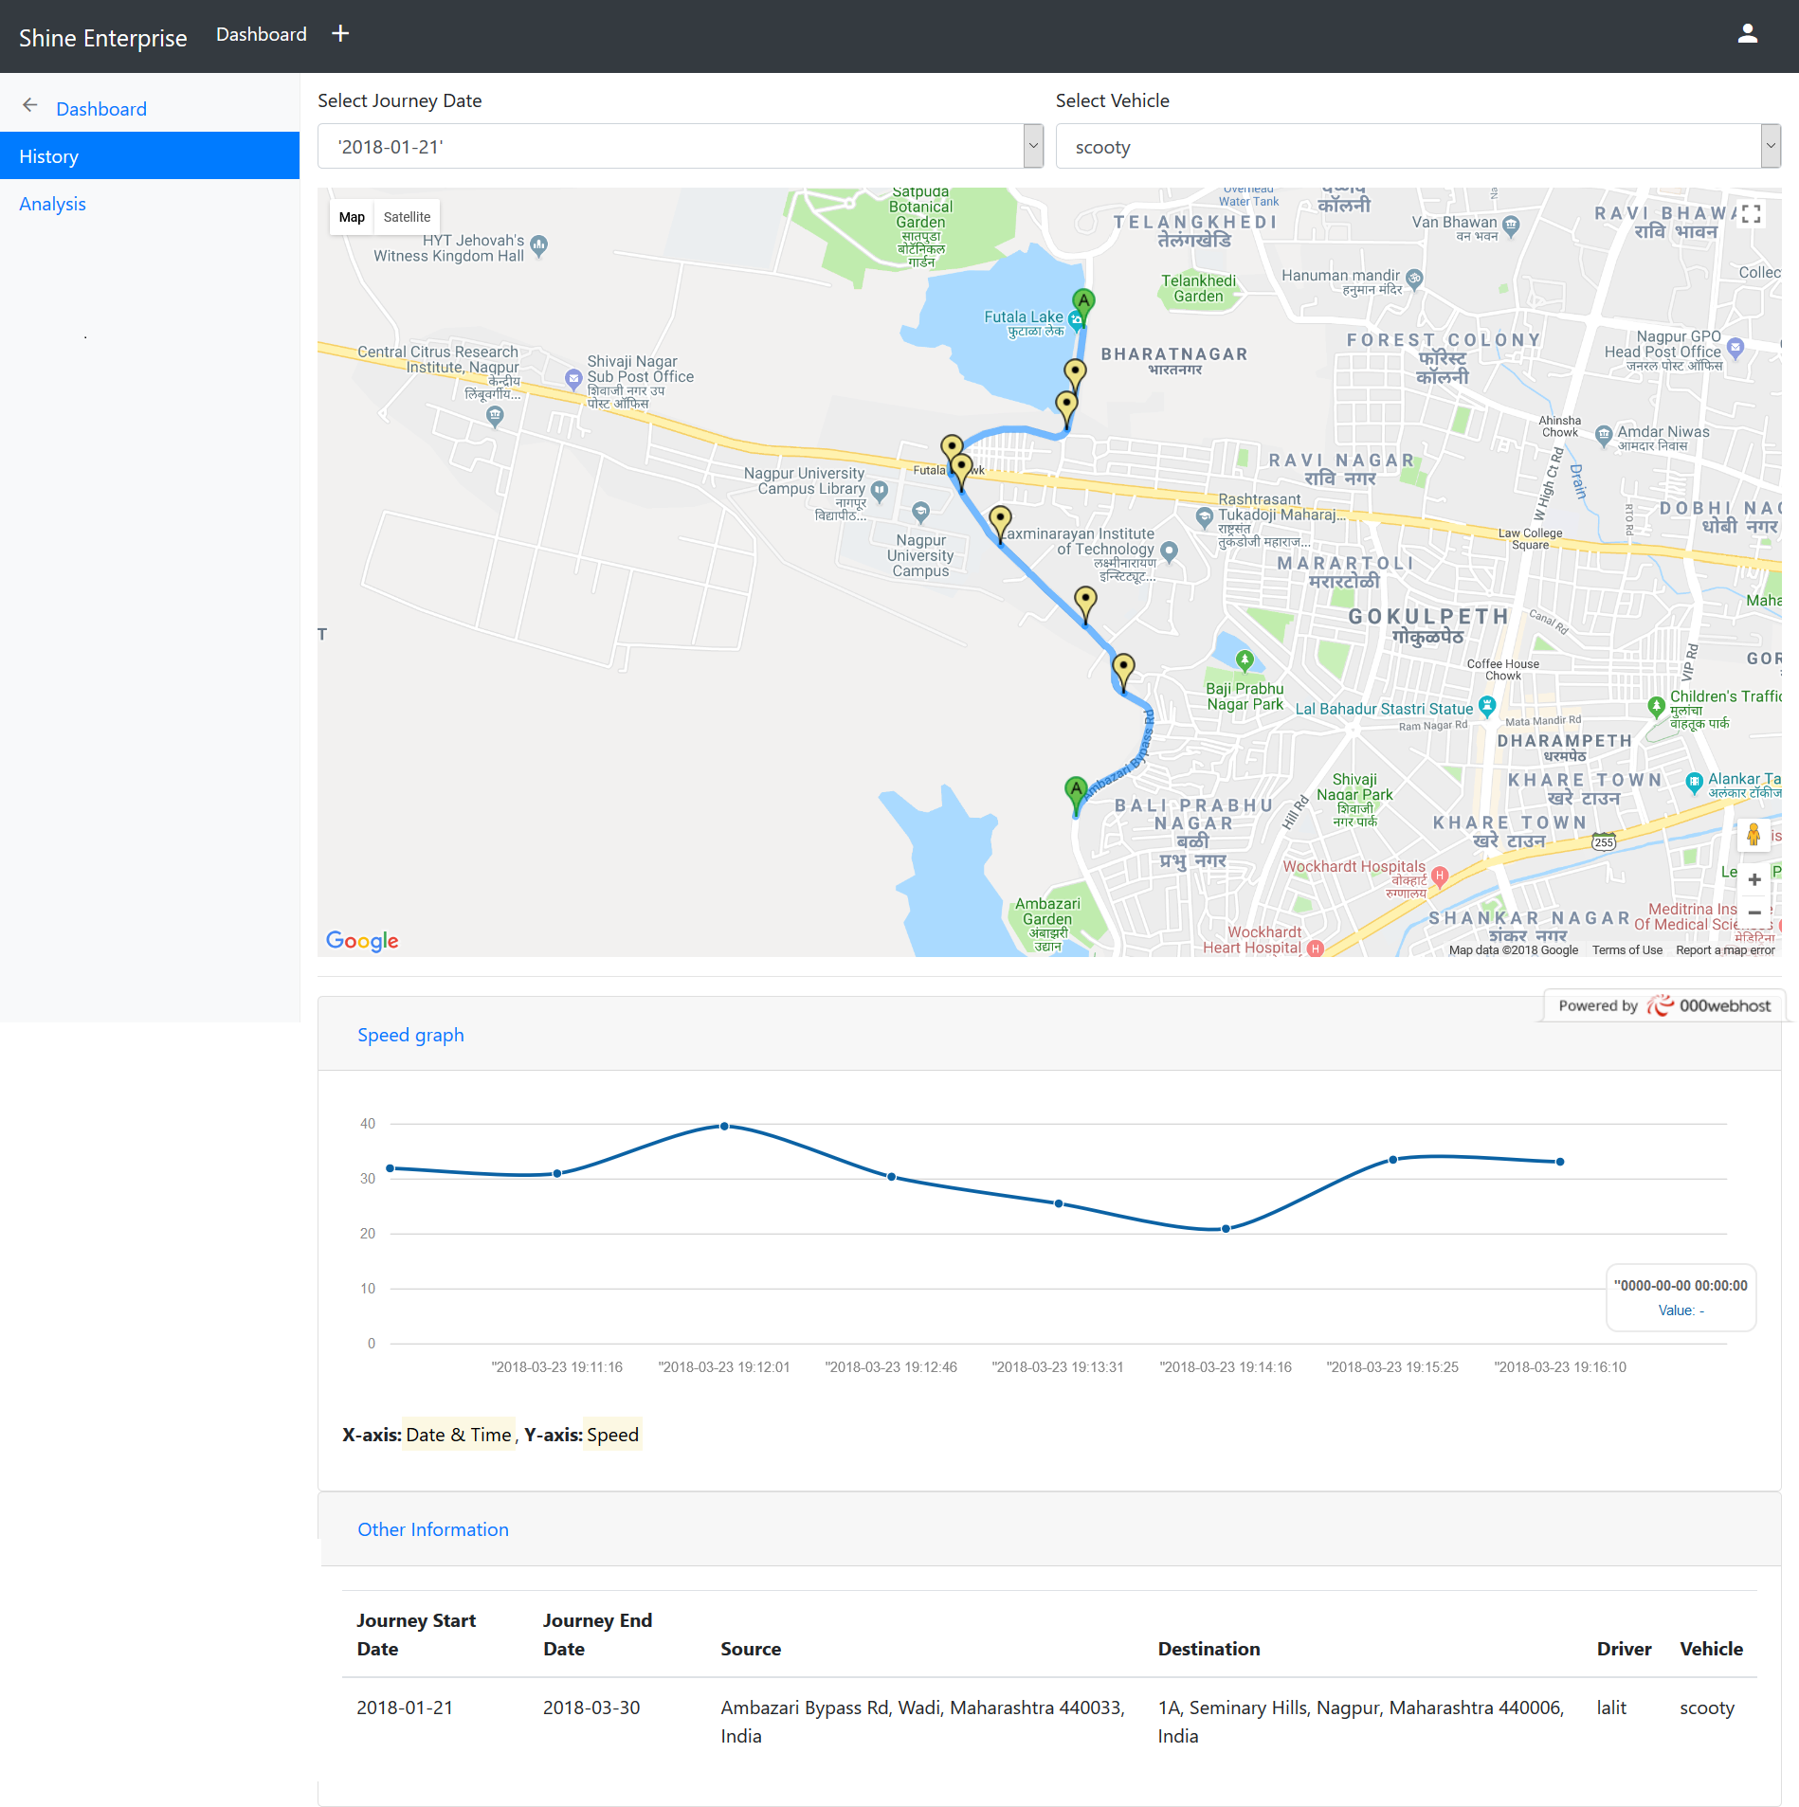The image size is (1799, 1807).
Task: Open the Analysis tab in sidebar
Action: (52, 204)
